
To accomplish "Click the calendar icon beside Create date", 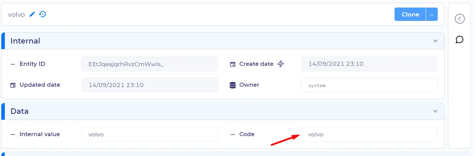I will pos(233,64).
